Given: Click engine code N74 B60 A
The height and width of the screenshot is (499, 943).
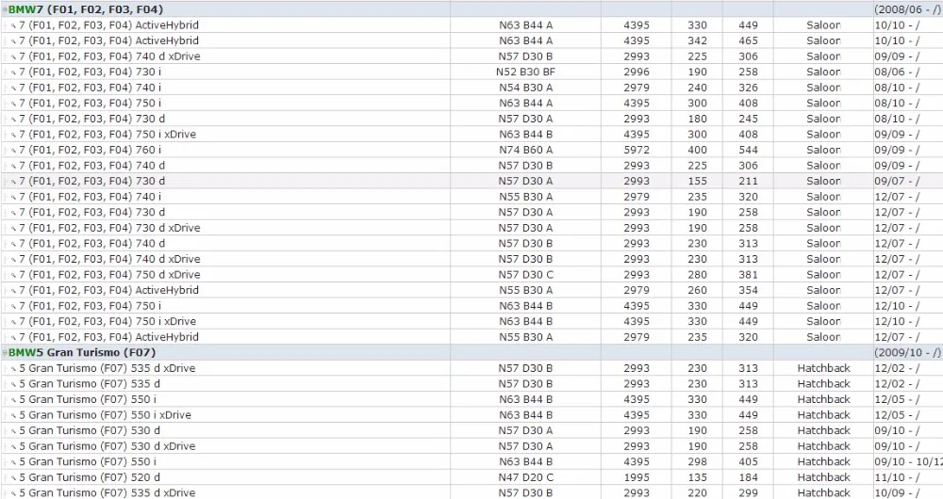Looking at the screenshot, I should tap(525, 150).
